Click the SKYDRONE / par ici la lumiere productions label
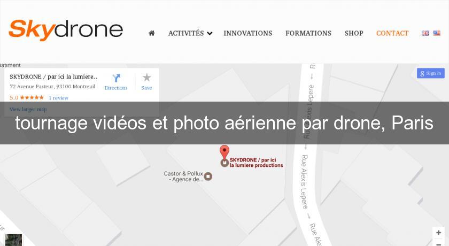This screenshot has width=449, height=246. coord(256,163)
